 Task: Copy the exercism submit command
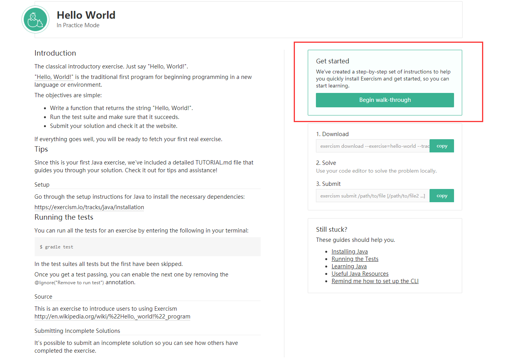click(442, 196)
